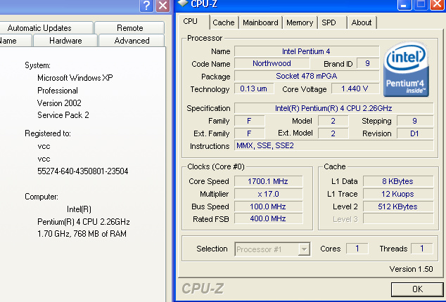Viewport: 446px width, 302px height.
Task: Close the CPU-Z window
Action: (437, 4)
